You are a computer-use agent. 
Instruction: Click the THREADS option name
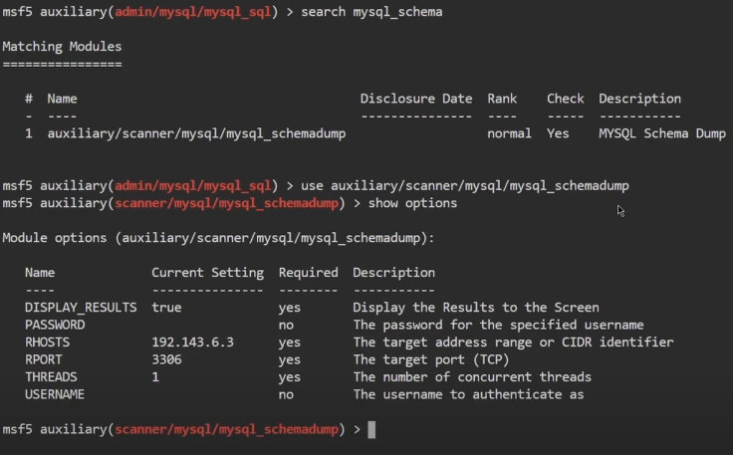click(51, 377)
